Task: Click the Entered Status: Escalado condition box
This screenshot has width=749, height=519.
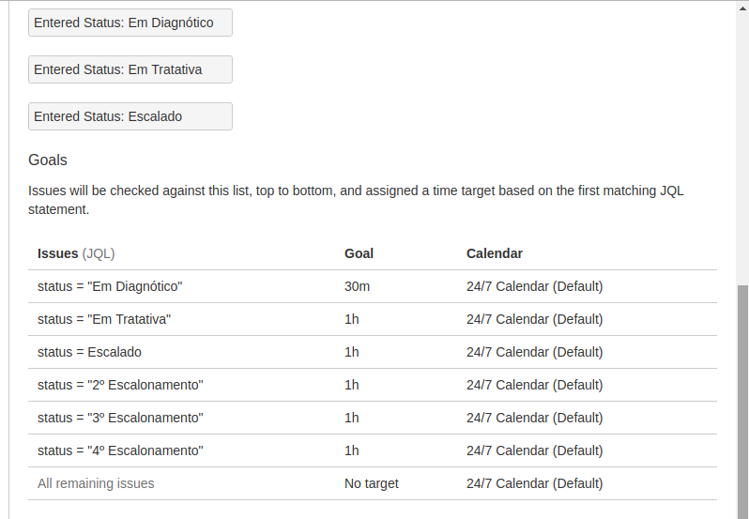Action: [130, 116]
